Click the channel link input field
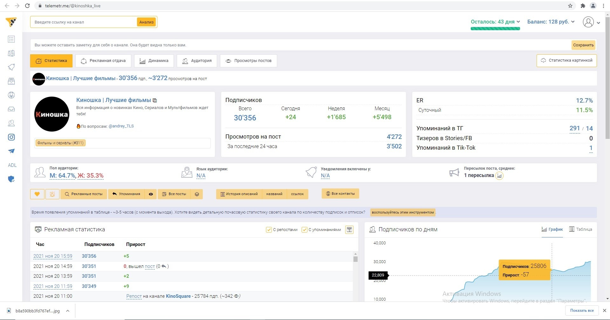610x320 pixels. click(84, 22)
